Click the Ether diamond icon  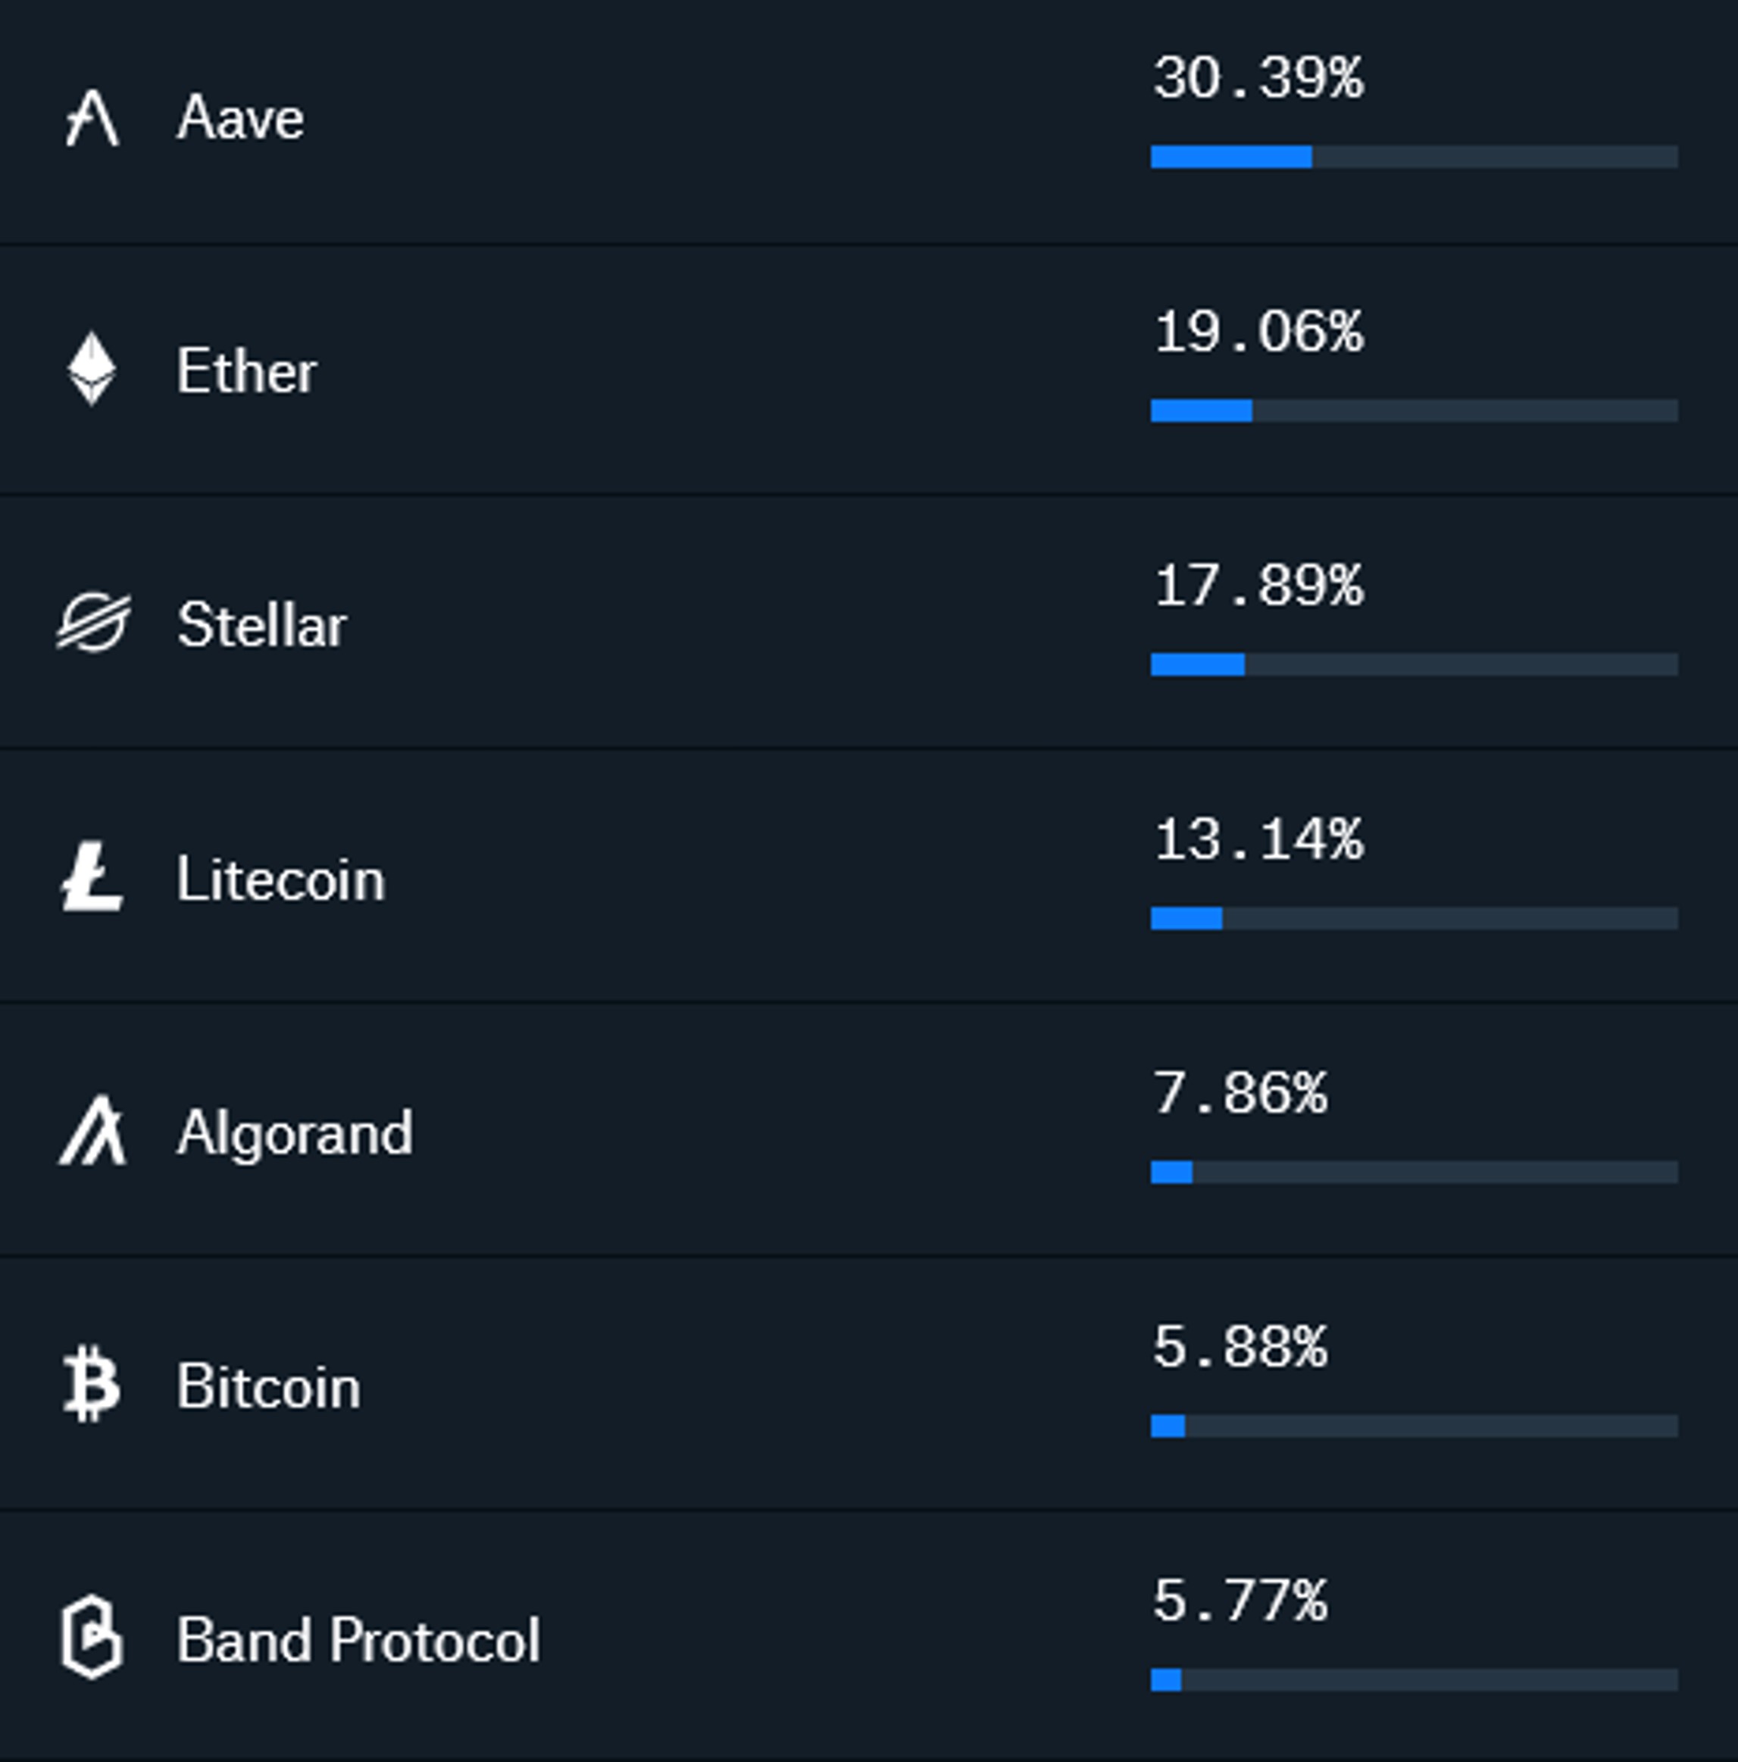92,370
